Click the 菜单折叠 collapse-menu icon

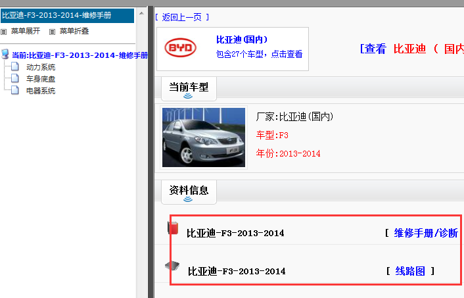[x=52, y=32]
